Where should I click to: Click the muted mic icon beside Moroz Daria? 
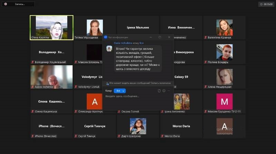pos(162,136)
